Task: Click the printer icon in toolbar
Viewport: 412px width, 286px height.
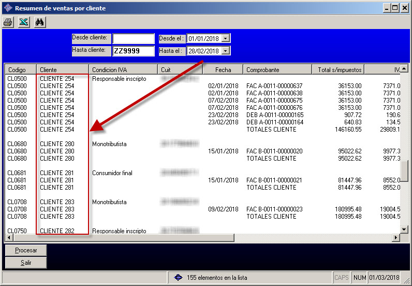Action: [8, 22]
